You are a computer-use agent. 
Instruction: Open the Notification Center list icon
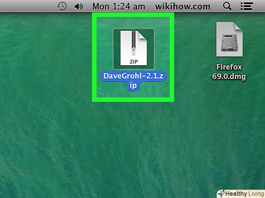click(x=246, y=7)
